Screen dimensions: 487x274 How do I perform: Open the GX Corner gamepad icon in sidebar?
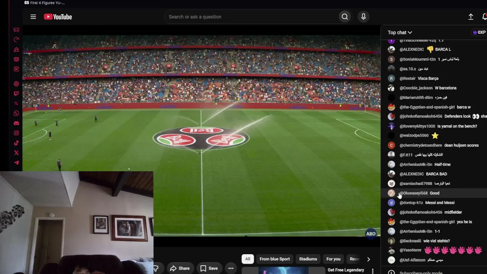[x=16, y=30]
